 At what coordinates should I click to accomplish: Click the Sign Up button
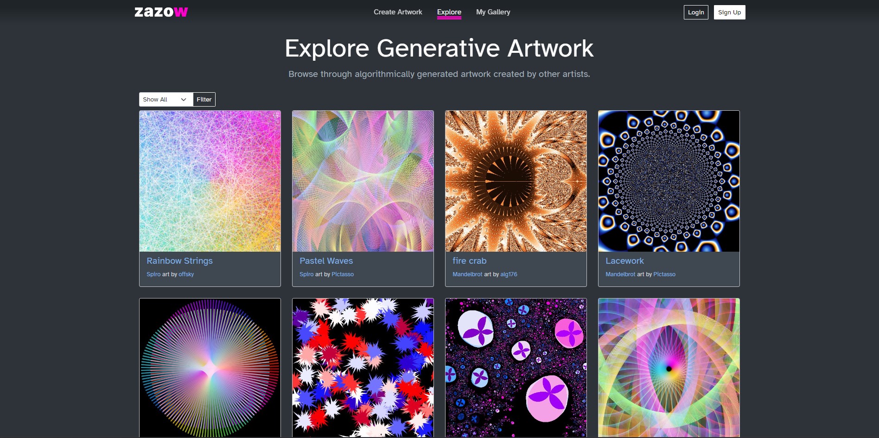[730, 13]
